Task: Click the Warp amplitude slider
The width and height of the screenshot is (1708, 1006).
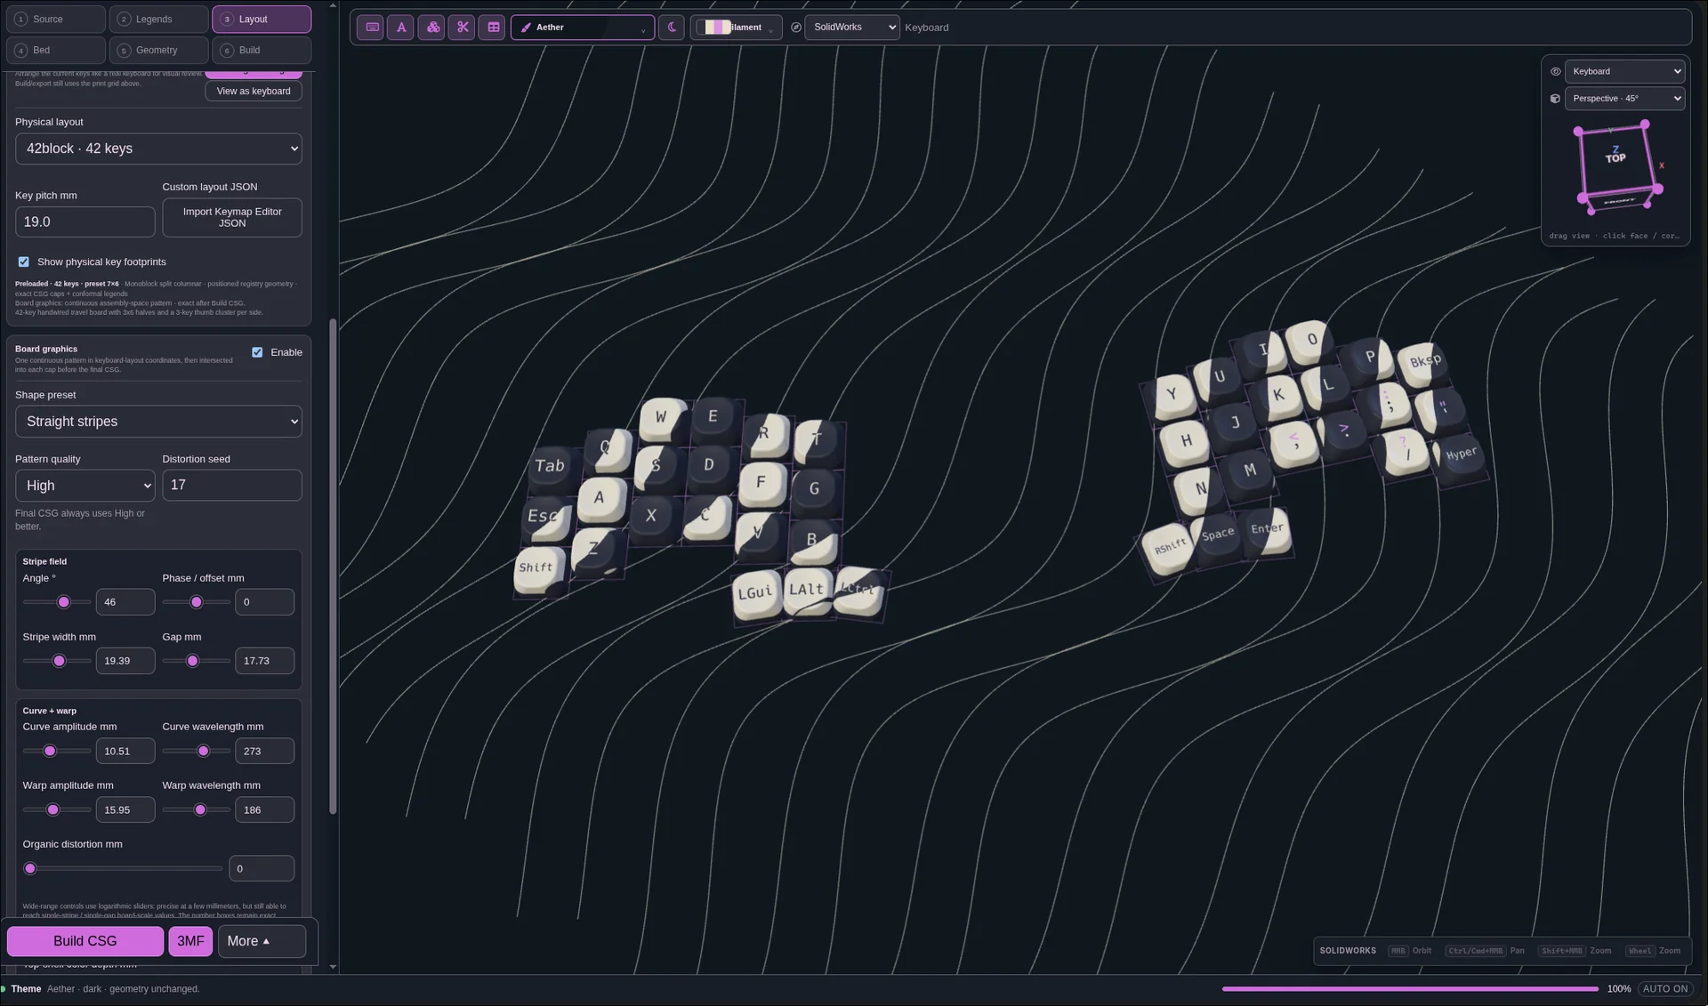Action: tap(57, 810)
